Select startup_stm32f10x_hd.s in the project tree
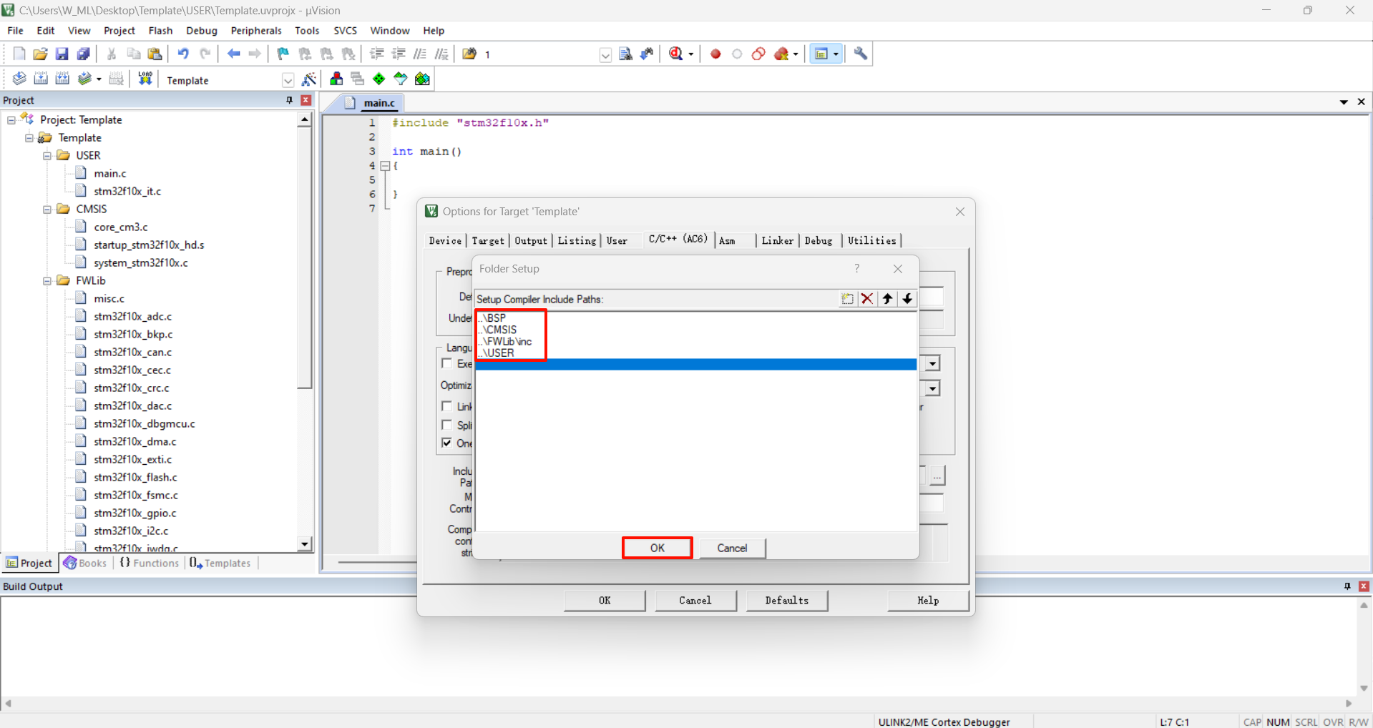 point(149,245)
